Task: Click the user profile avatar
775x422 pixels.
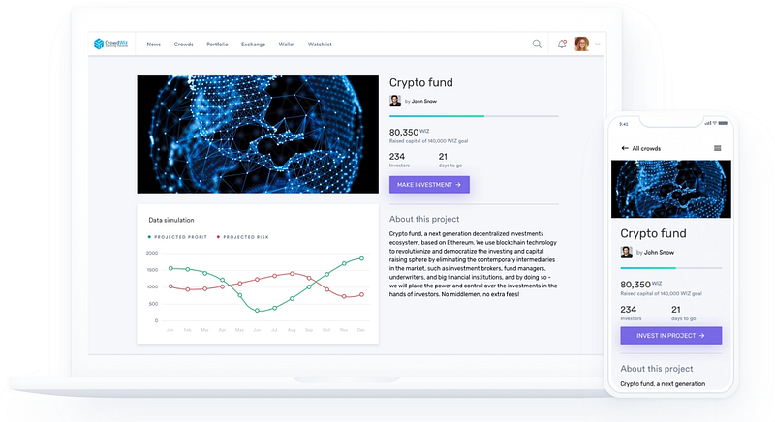Action: (582, 44)
